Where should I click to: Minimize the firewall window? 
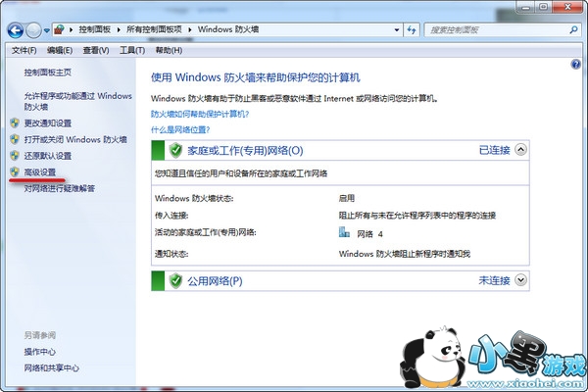pos(525,7)
